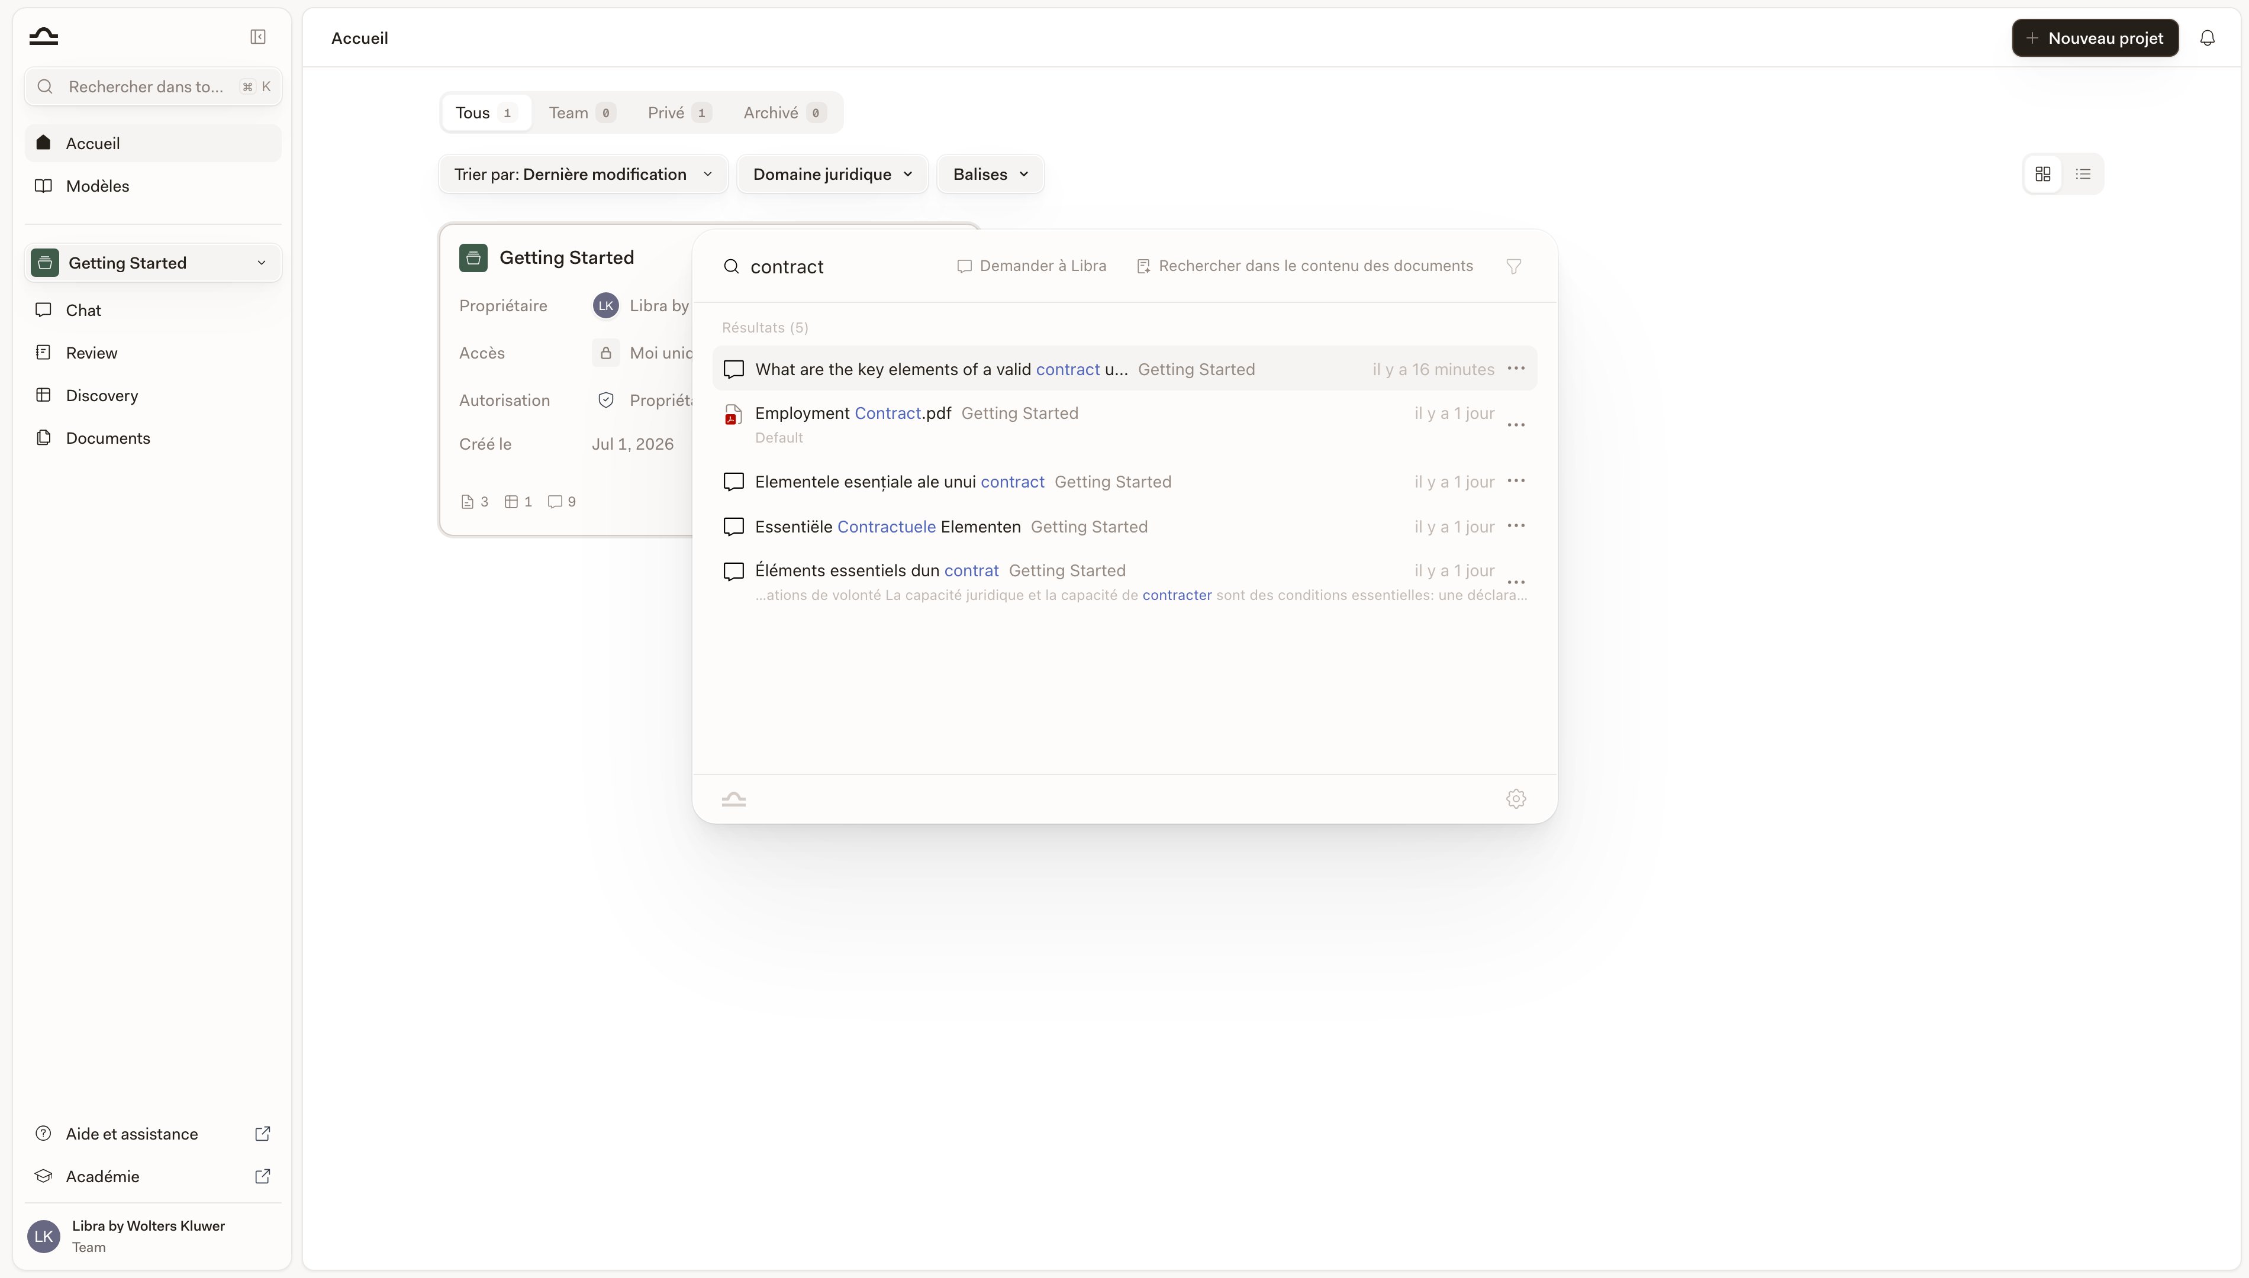Viewport: 2249px width, 1278px height.
Task: Open result 'What are the key elements of a valid contract'
Action: [1124, 369]
